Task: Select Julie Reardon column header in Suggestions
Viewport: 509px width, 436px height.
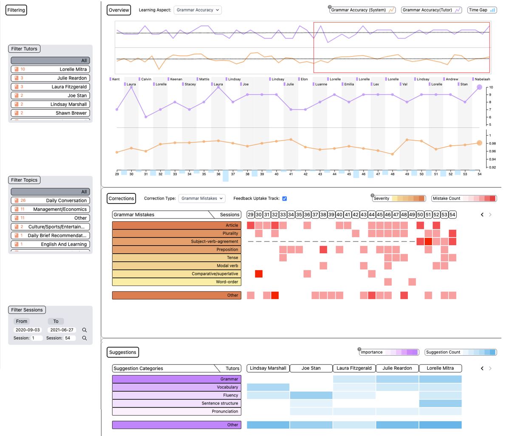Action: 397,368
